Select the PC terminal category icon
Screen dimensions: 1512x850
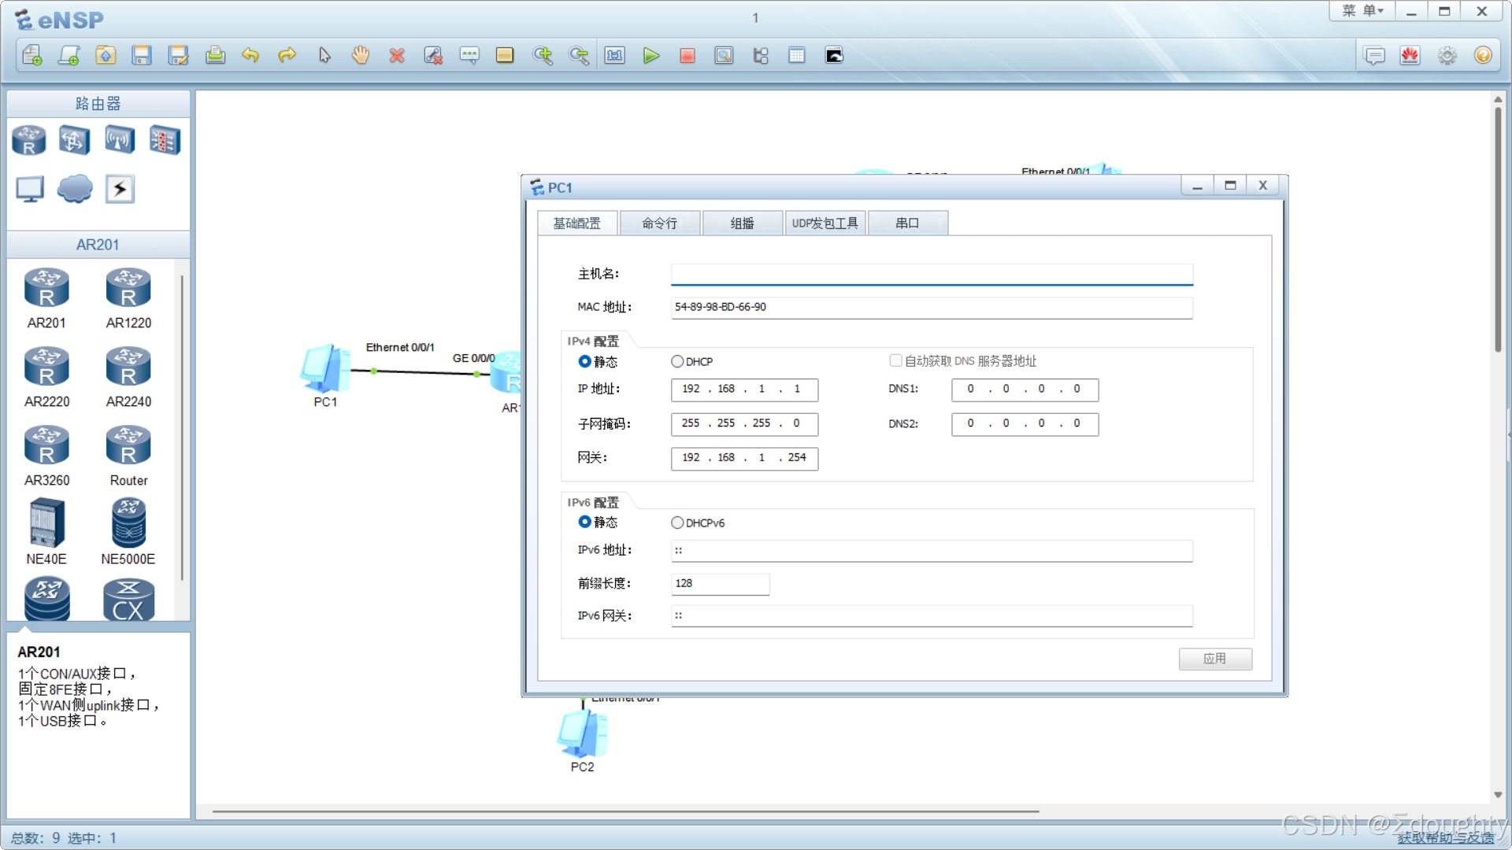(x=30, y=189)
